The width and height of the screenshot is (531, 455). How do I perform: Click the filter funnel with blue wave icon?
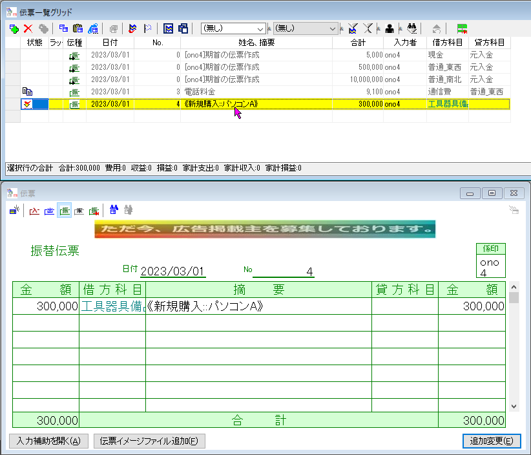[x=353, y=29]
